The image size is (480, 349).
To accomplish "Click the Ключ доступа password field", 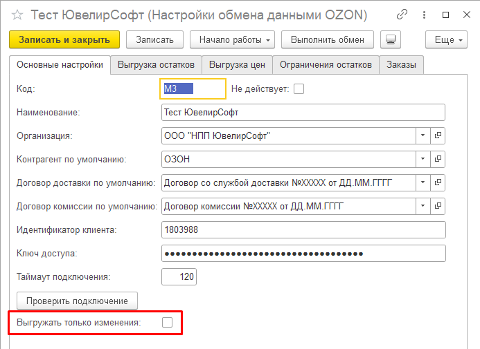I will tap(303, 253).
